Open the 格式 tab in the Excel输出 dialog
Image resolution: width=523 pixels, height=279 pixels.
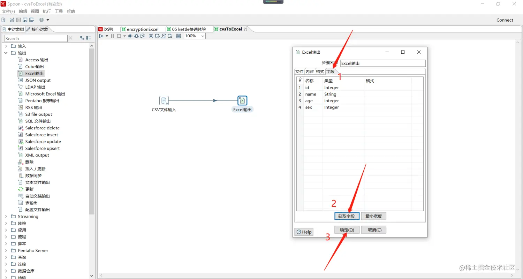point(320,71)
